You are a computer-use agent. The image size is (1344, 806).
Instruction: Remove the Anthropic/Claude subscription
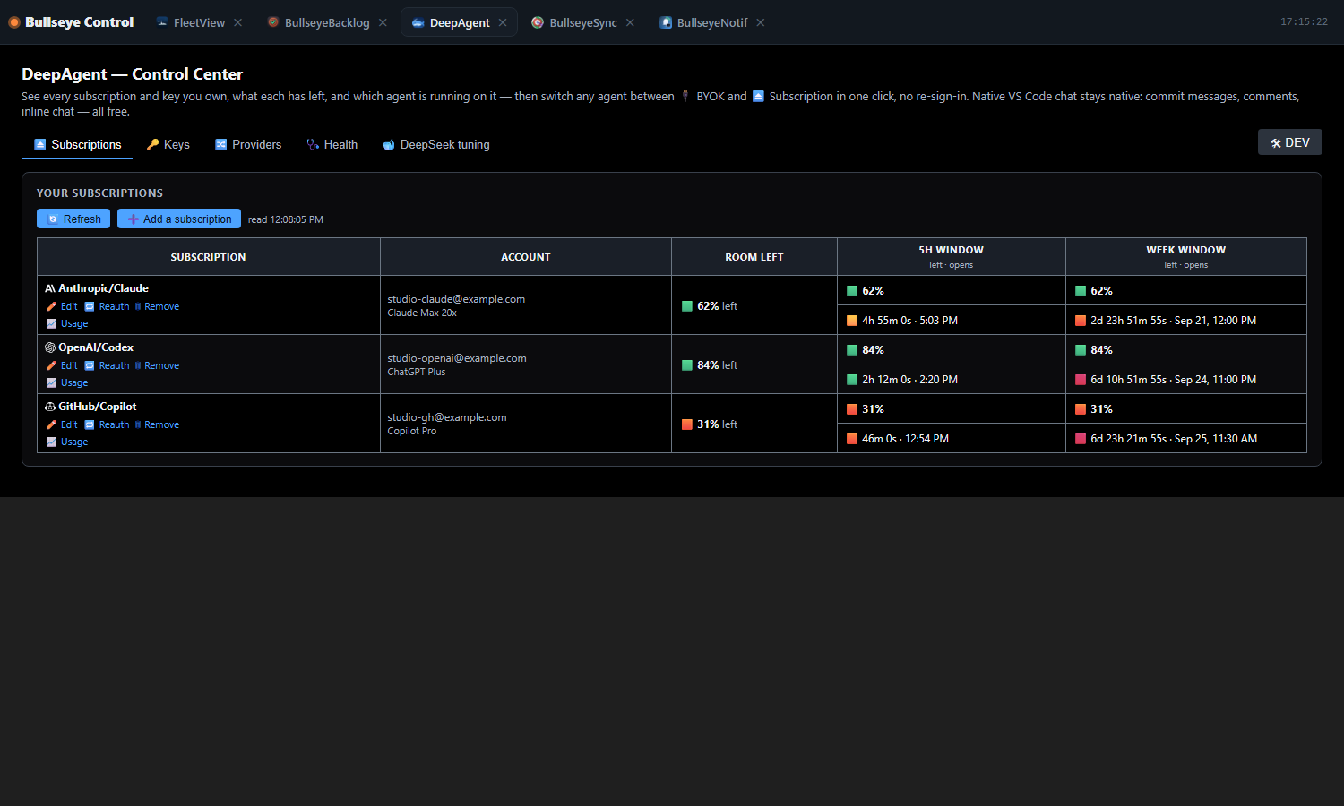click(x=157, y=306)
